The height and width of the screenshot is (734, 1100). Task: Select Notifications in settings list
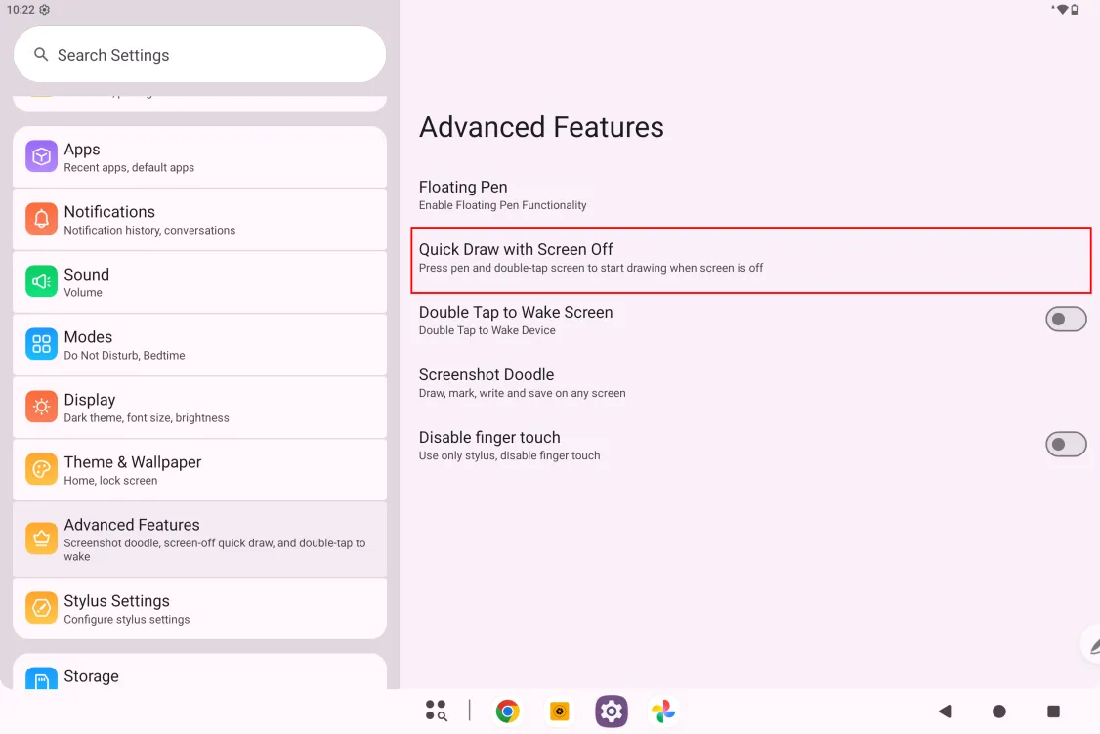pos(200,220)
